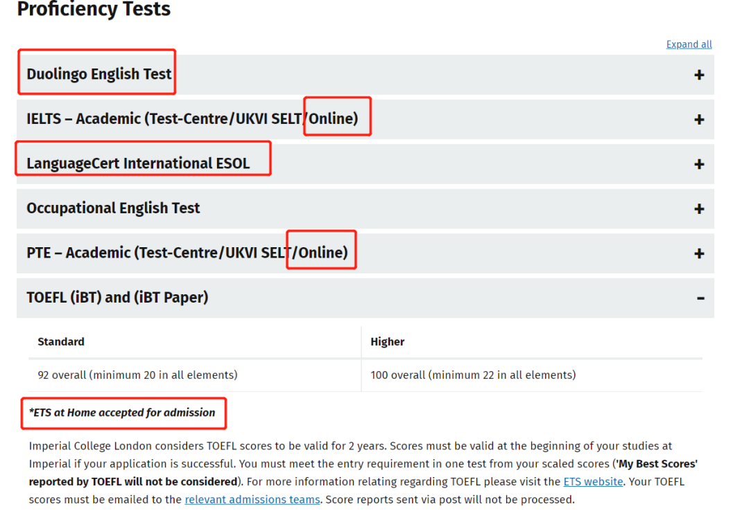Image resolution: width=749 pixels, height=520 pixels.
Task: Click the 100 overall higher score cell
Action: pyautogui.click(x=473, y=375)
